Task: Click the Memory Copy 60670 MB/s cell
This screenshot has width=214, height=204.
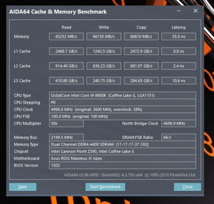Action: 141,37
